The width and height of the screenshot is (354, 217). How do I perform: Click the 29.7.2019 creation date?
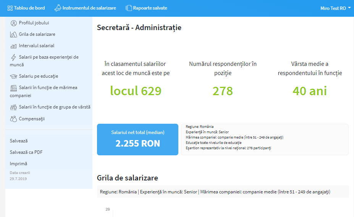tap(18, 179)
